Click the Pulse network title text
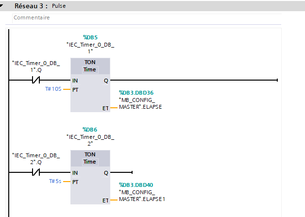 point(59,6)
